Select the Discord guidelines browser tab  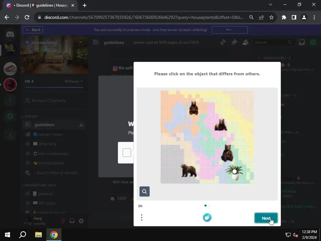tap(40, 5)
